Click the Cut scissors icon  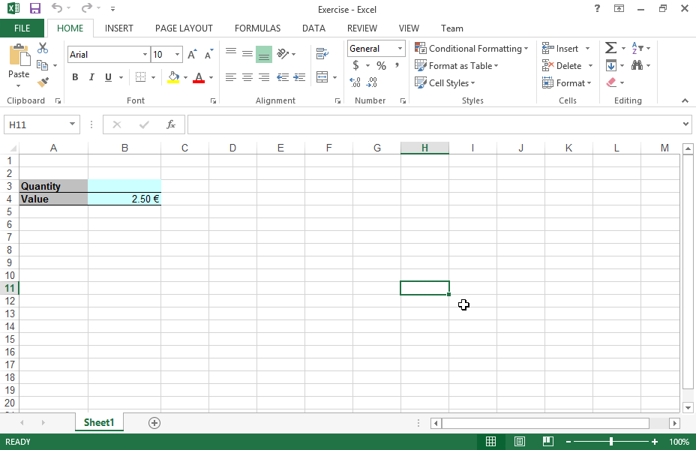[43, 49]
